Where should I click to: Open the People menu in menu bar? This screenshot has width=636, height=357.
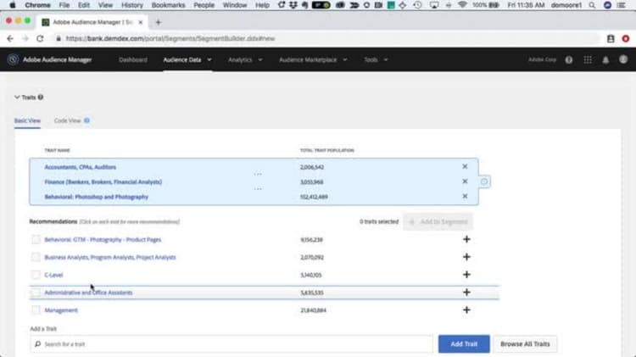(204, 5)
